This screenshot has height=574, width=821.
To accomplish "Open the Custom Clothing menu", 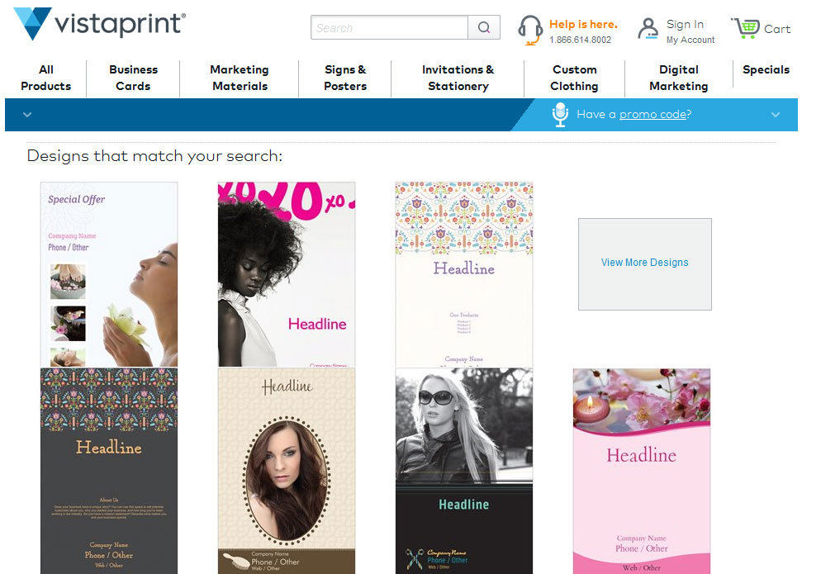I will coord(574,78).
